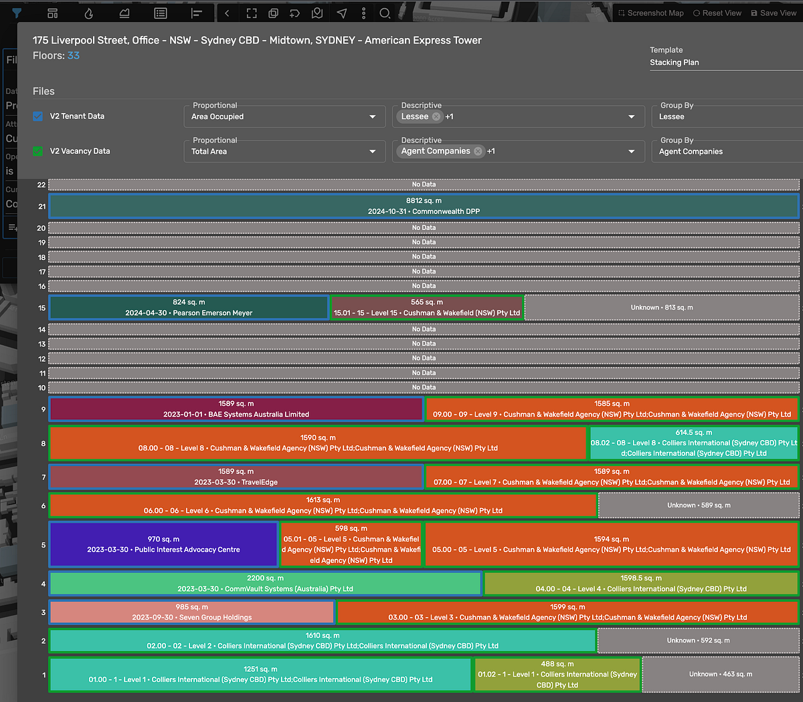Open Total Area proportional dropdown
The width and height of the screenshot is (803, 702).
[284, 151]
